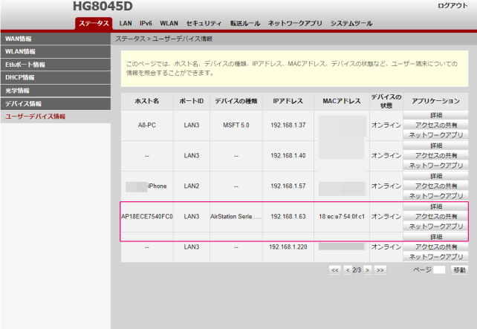Go to last page with >> button

click(380, 270)
